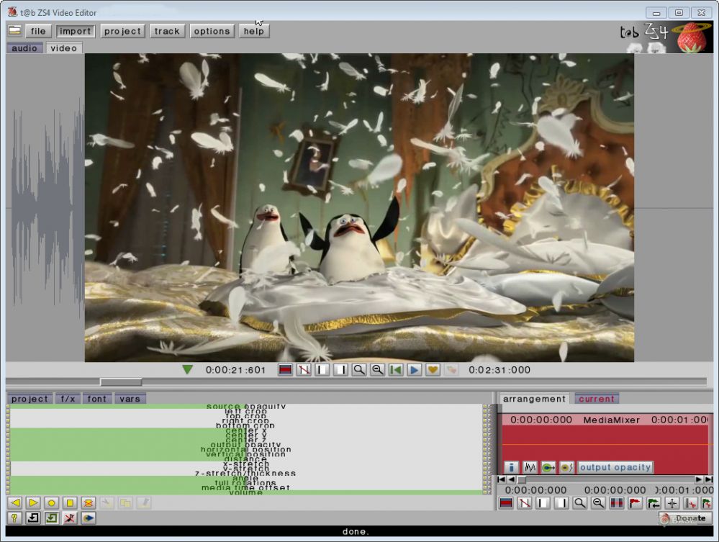
Task: Zoom out on the arrangement timeline
Action: pyautogui.click(x=598, y=503)
